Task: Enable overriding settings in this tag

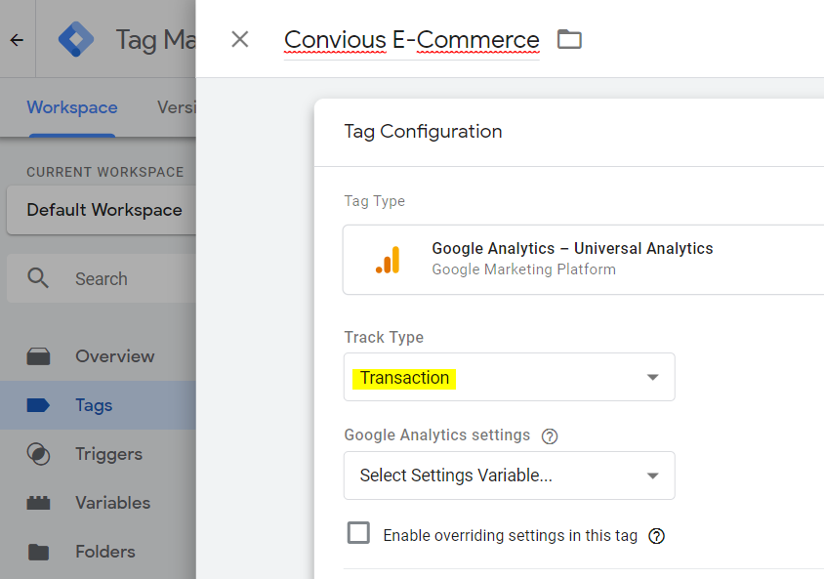Action: [x=359, y=533]
